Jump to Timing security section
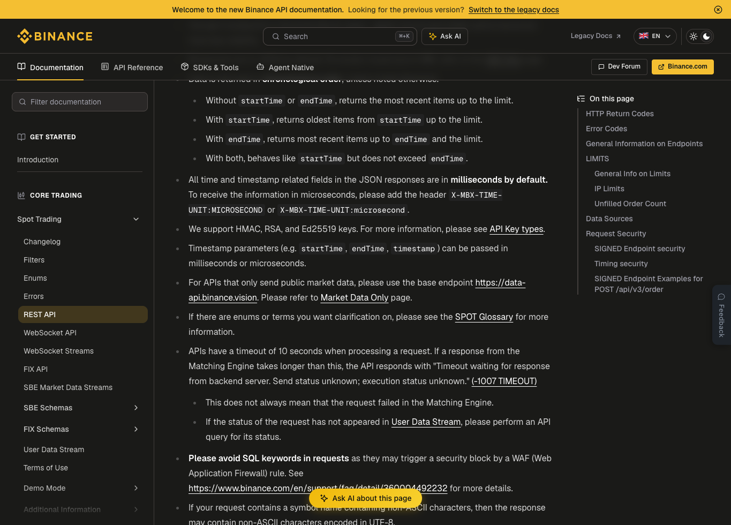Viewport: 731px width, 525px height. (x=621, y=264)
